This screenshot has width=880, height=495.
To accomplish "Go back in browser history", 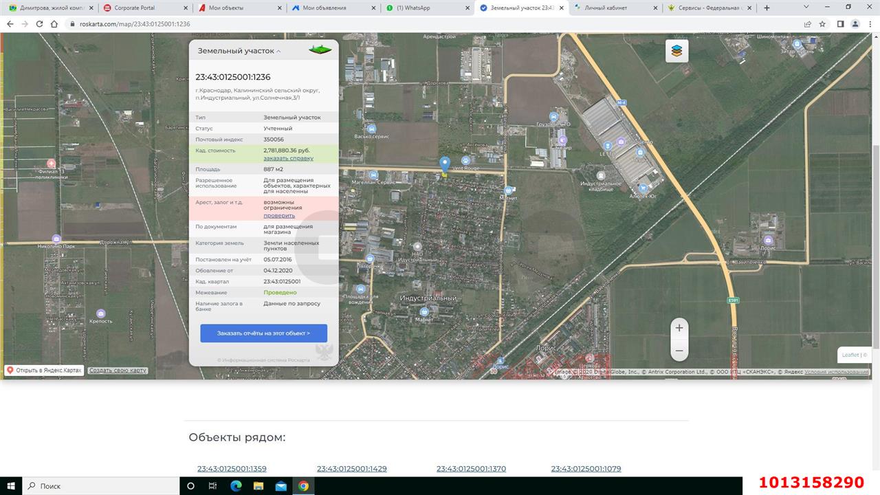I will coord(10,23).
